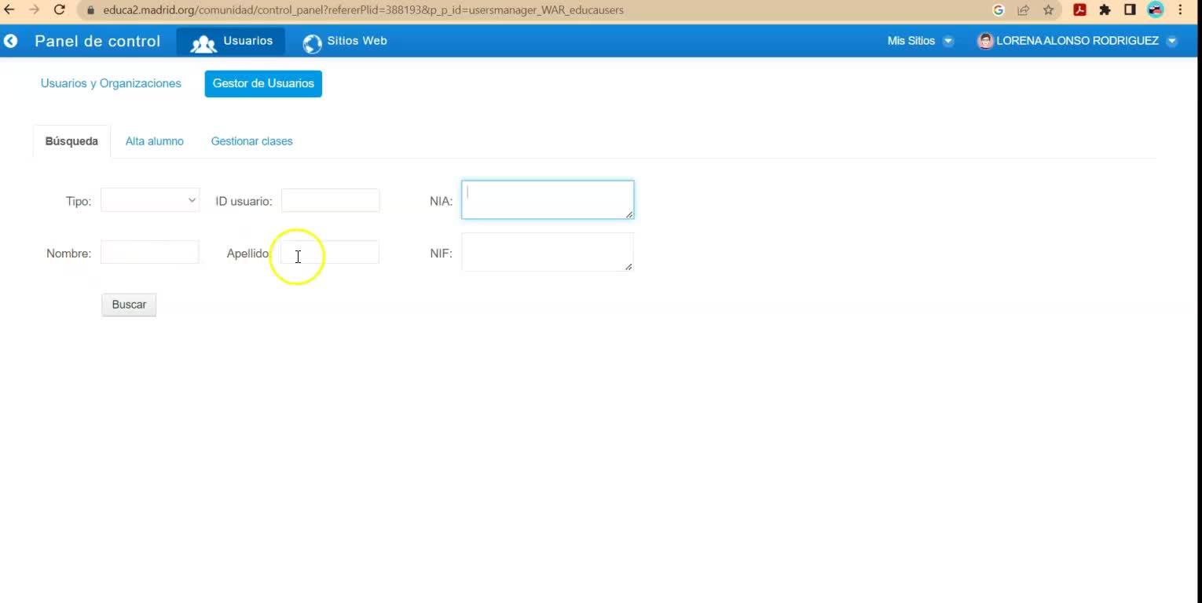Image resolution: width=1202 pixels, height=603 pixels.
Task: Open the Chrome three-dot menu
Action: click(x=1180, y=10)
